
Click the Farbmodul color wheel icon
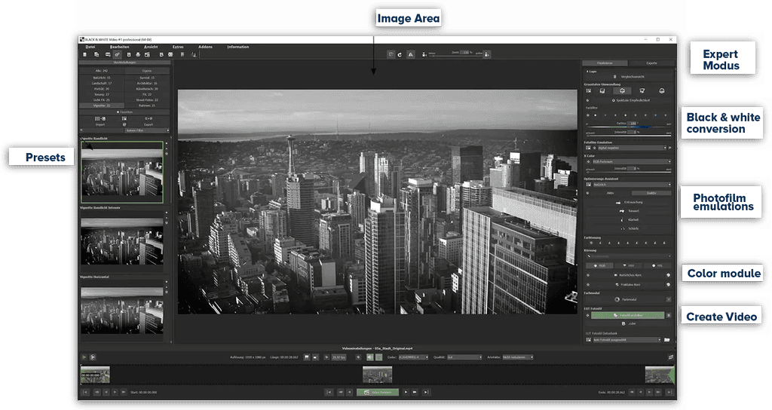[615, 299]
